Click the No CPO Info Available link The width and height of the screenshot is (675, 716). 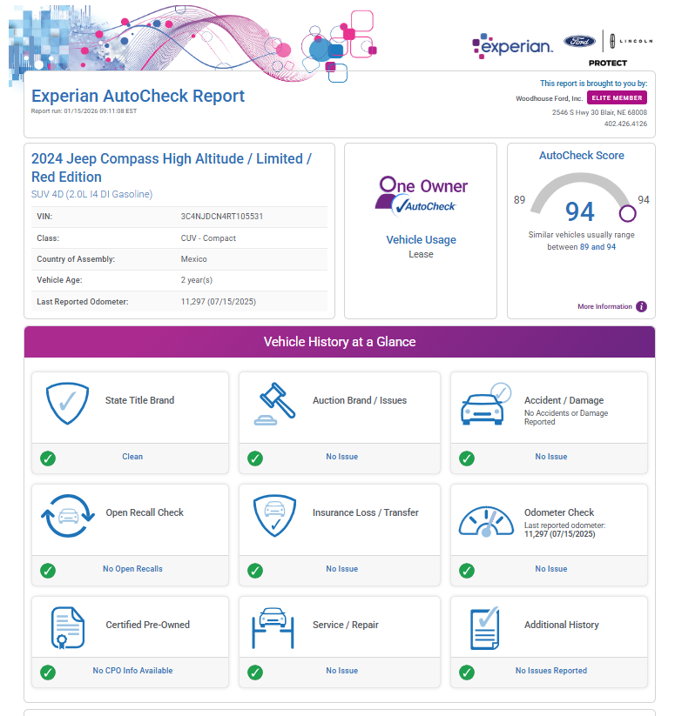[132, 671]
